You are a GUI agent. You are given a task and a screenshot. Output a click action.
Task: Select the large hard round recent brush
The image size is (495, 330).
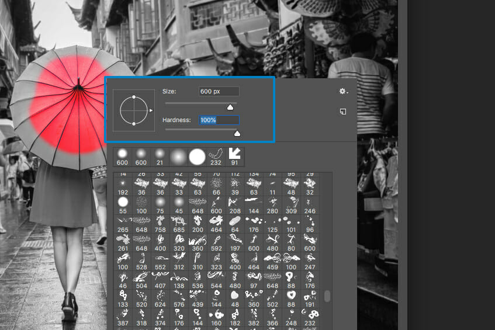[197, 157]
